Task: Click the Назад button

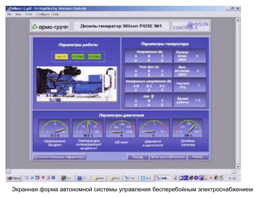Action: pyautogui.click(x=138, y=157)
